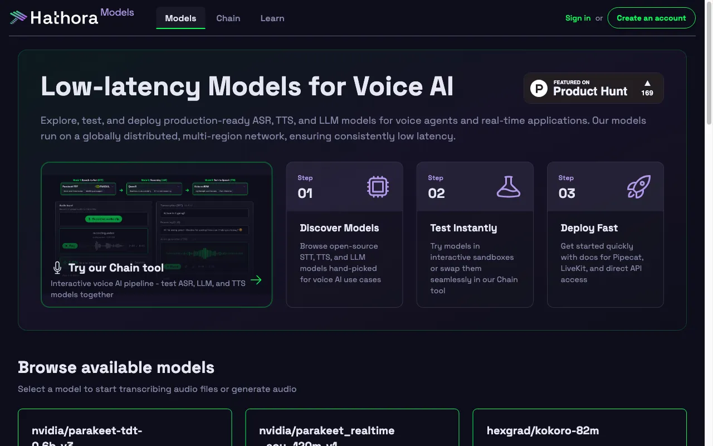Open the Try our Chain tool card
The width and height of the screenshot is (713, 446).
157,235
